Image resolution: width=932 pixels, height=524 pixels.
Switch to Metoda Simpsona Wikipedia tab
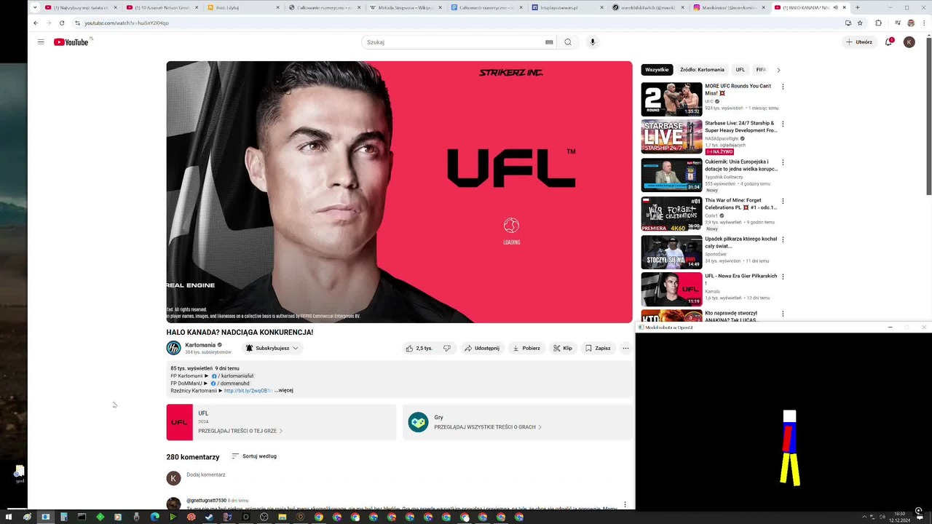click(404, 7)
